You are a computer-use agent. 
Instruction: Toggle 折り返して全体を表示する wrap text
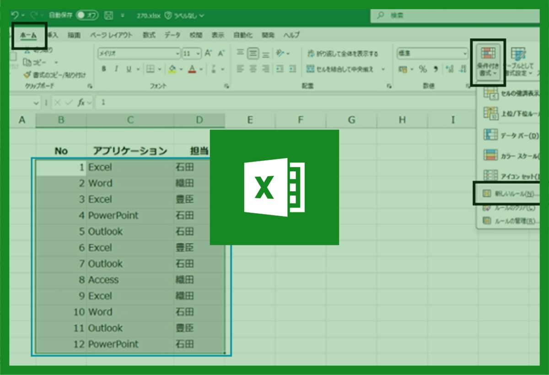343,54
